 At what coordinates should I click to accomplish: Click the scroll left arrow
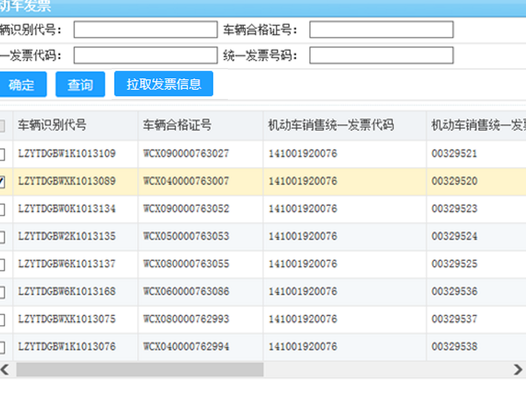(5, 370)
